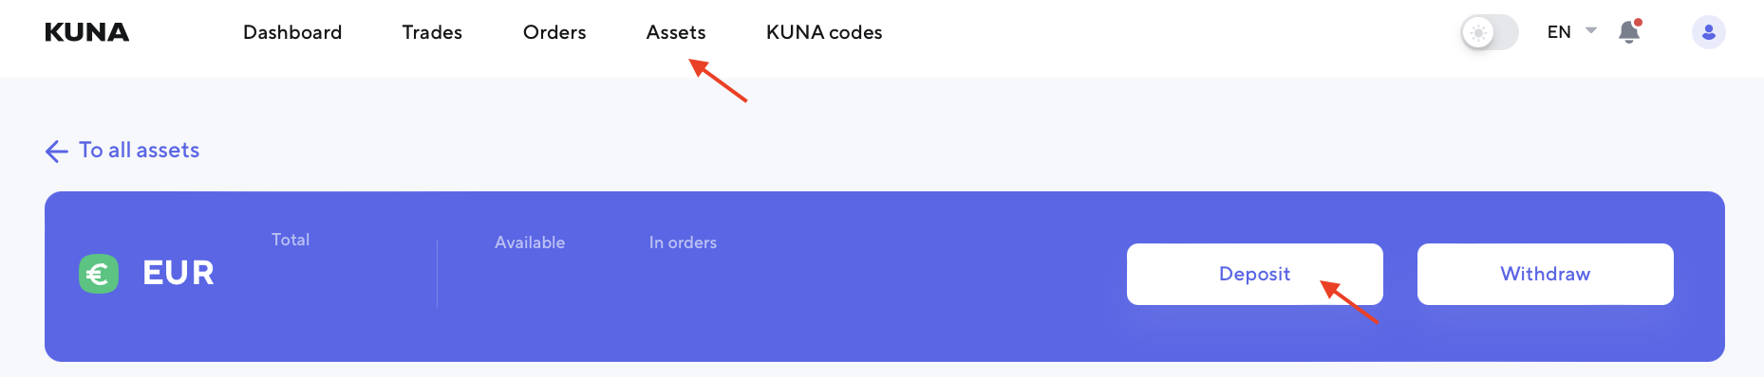Screen dimensions: 1764x377
Task: Follow the To all assets link
Action: [140, 151]
